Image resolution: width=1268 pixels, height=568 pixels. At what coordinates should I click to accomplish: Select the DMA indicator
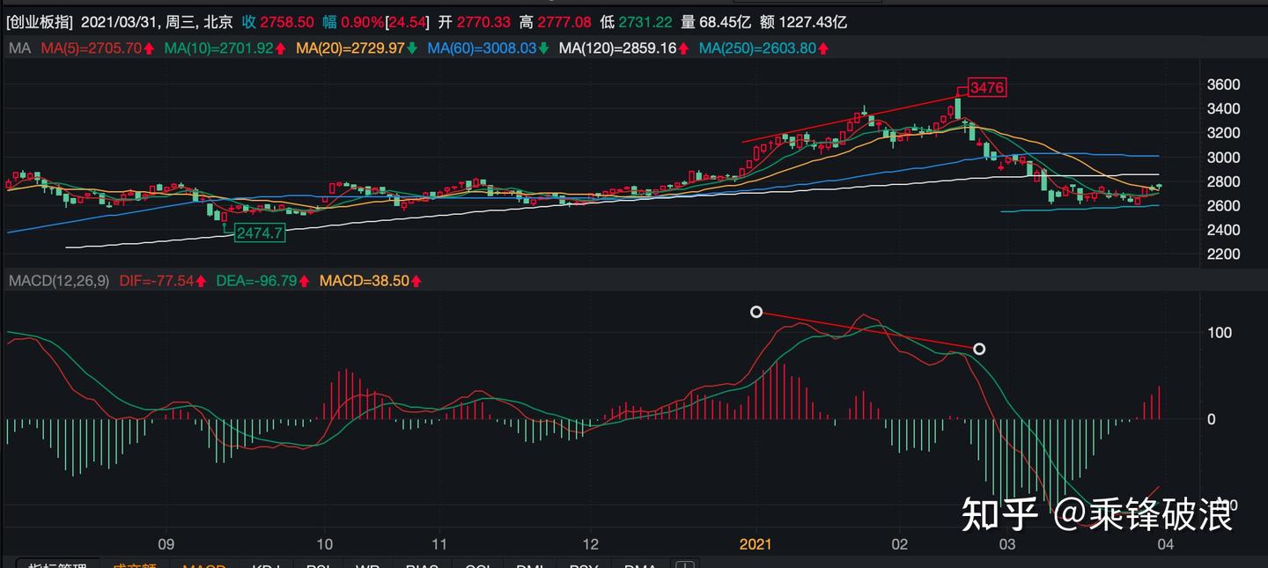(640, 564)
